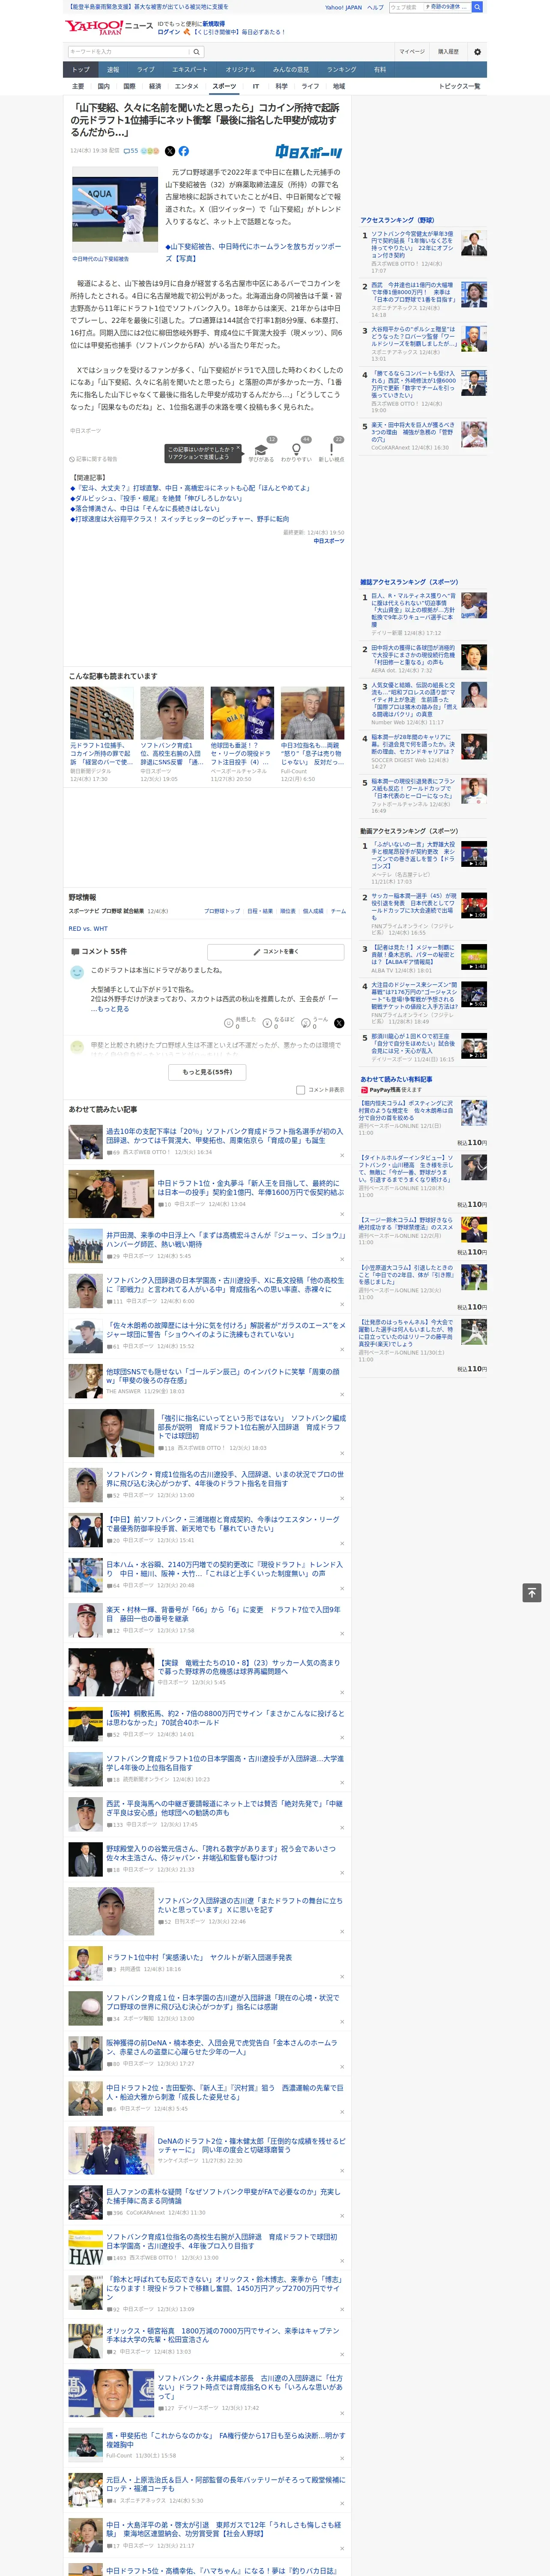Click the article photo of 山下斐紹
The width and height of the screenshot is (550, 2576).
[x=115, y=209]
